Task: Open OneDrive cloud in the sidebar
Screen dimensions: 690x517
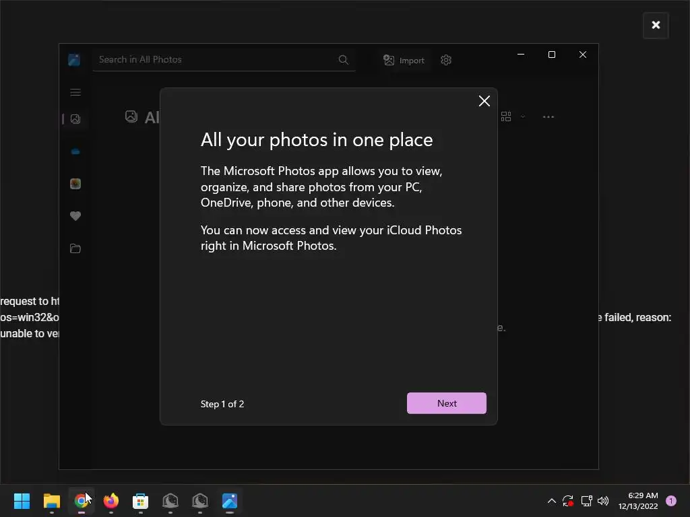Action: 75,151
